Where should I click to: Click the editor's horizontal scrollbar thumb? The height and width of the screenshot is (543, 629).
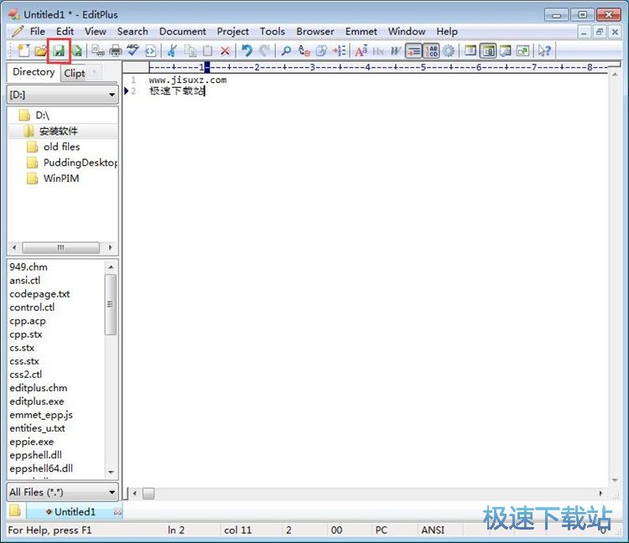click(x=148, y=494)
